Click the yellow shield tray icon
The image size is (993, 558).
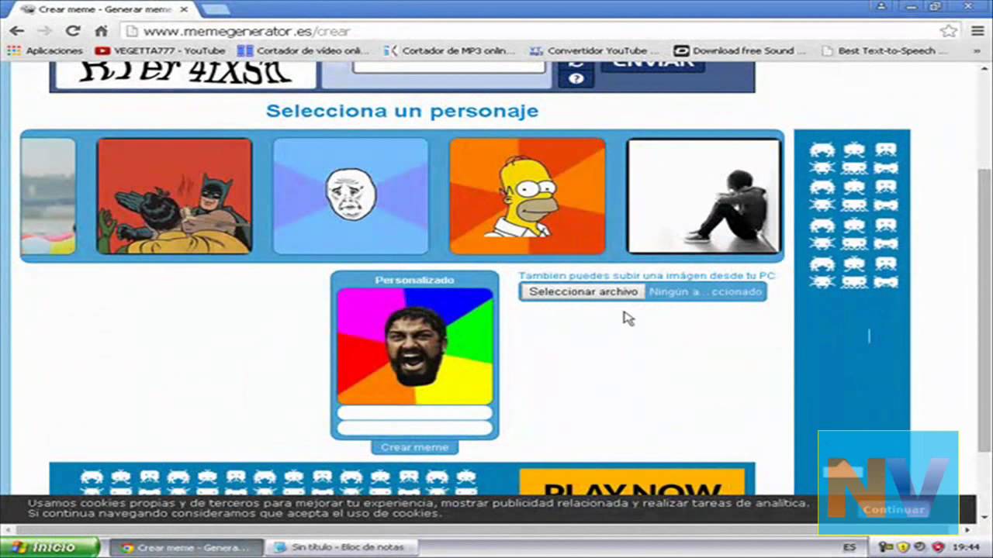click(x=903, y=547)
